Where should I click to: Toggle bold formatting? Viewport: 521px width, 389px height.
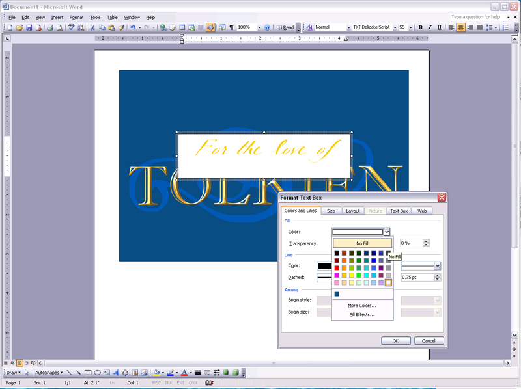pos(420,27)
